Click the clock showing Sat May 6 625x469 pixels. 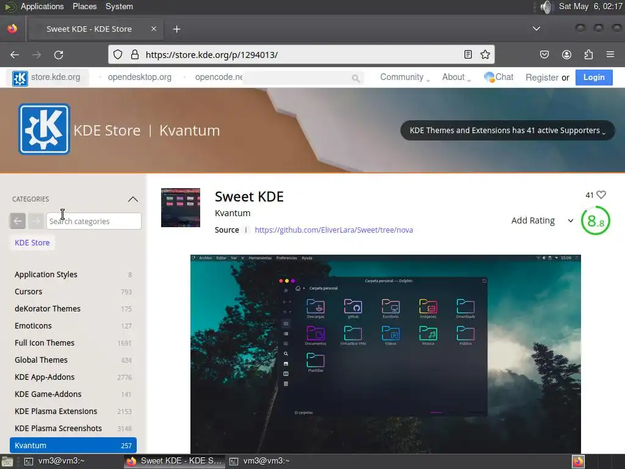590,6
